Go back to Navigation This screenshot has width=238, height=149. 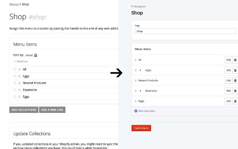click(138, 6)
